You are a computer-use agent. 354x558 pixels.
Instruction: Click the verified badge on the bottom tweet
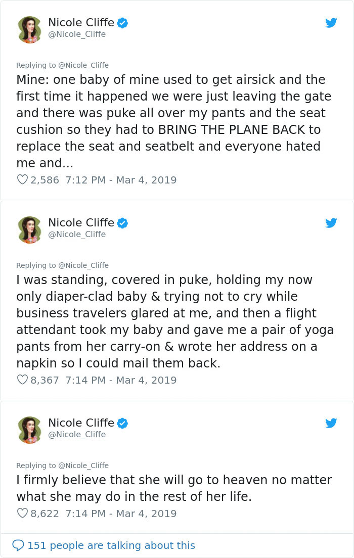click(x=122, y=423)
